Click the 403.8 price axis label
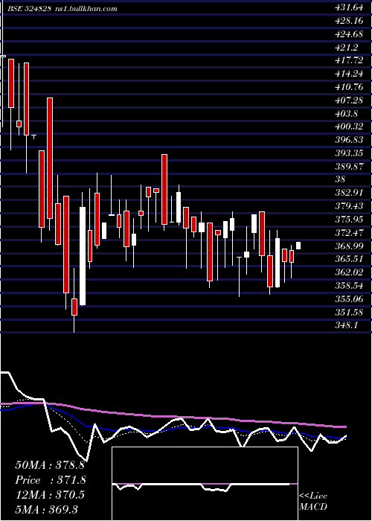This screenshot has width=372, height=521. [x=347, y=113]
